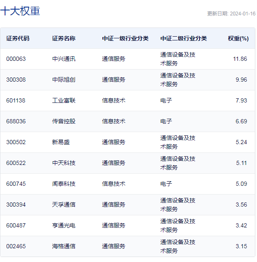
Task: Select security code 600745
Action: pos(16,184)
